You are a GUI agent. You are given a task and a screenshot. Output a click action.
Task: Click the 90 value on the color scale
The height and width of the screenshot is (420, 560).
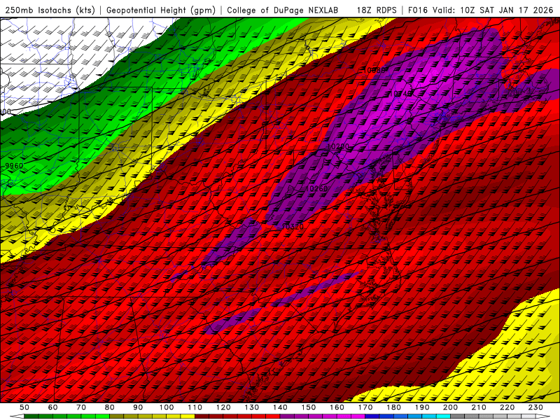138,407
